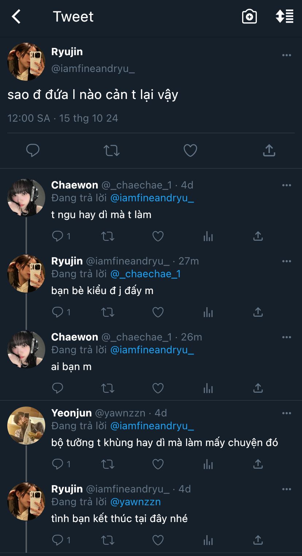Viewport: 302px width, 556px height.
Task: Tap the Ryujin display name at top
Action: (x=67, y=52)
